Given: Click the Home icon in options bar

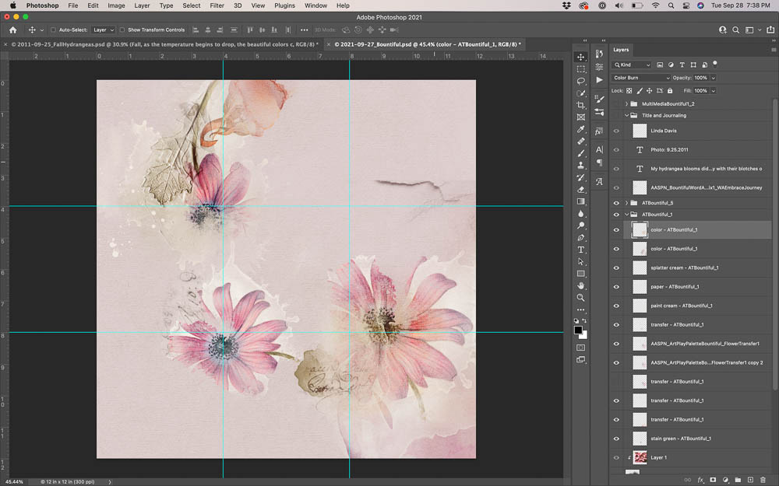Looking at the screenshot, I should coord(13,30).
